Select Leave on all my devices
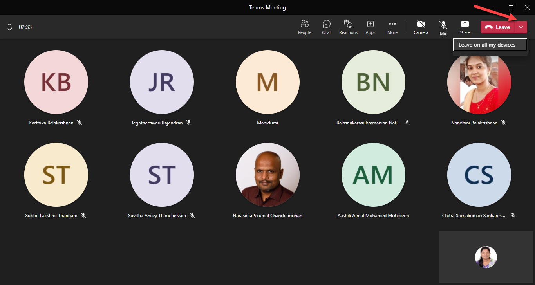 (x=487, y=45)
